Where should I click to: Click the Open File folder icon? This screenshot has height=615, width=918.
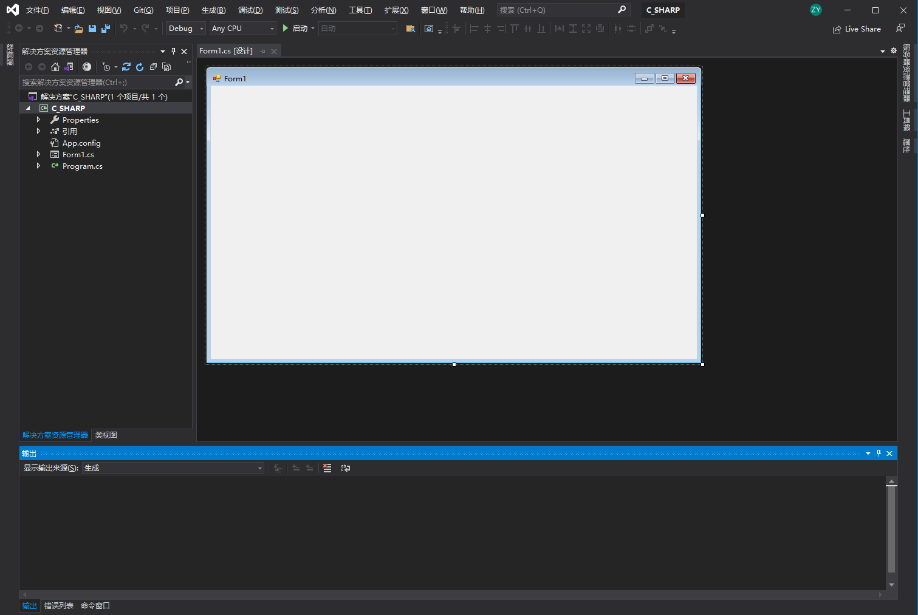[x=78, y=29]
